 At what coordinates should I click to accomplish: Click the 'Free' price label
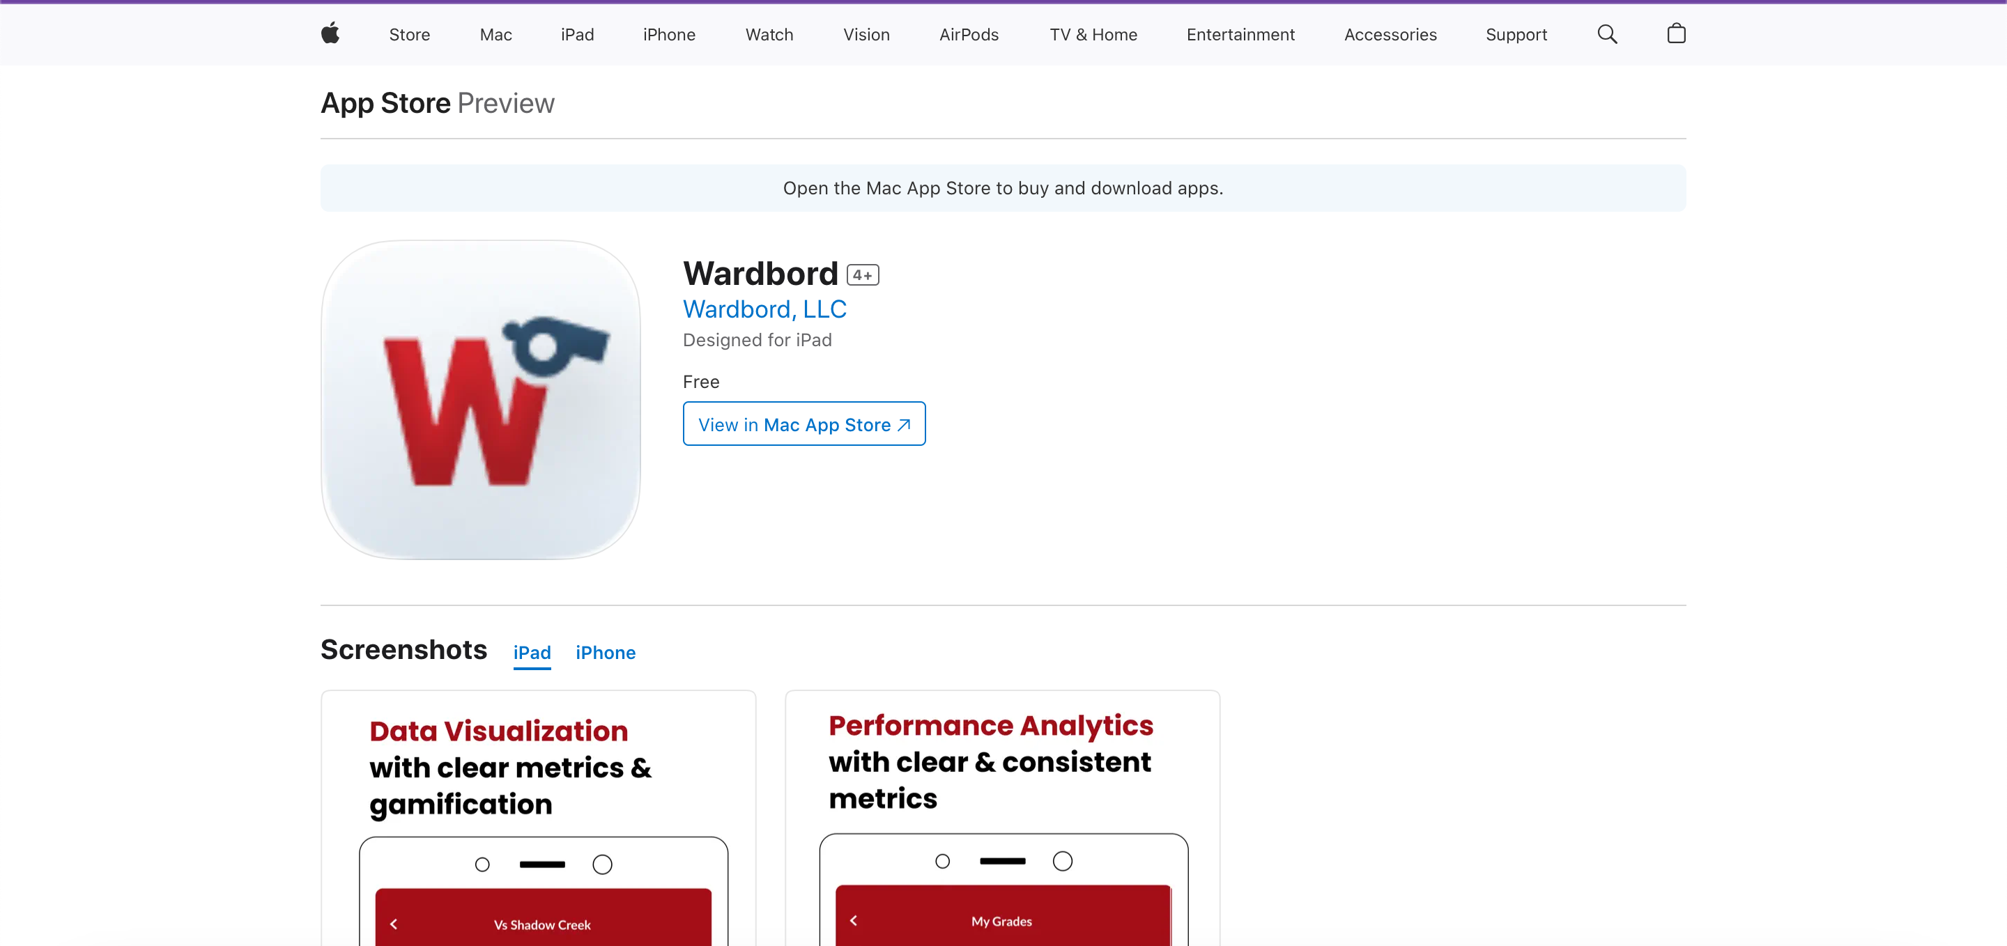pyautogui.click(x=701, y=382)
